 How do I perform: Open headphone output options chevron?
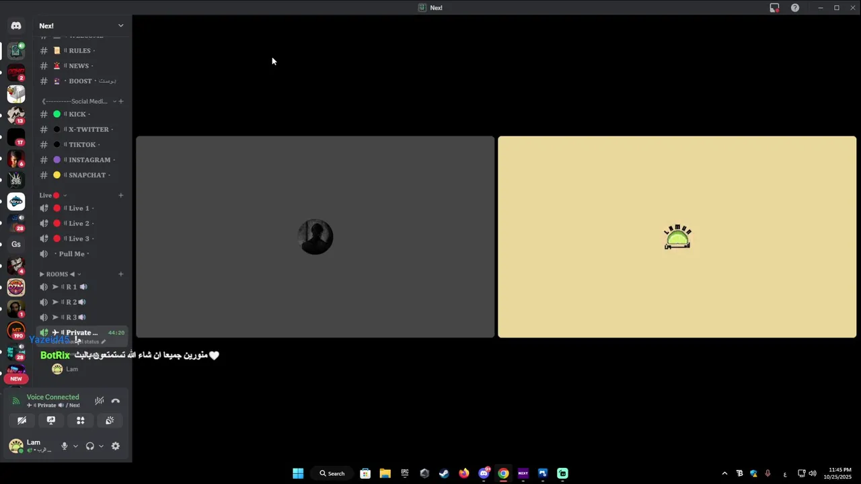pos(101,446)
